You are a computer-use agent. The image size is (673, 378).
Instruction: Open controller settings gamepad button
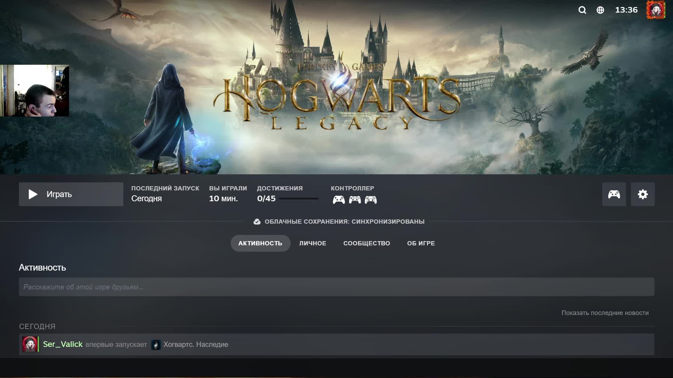tap(614, 194)
